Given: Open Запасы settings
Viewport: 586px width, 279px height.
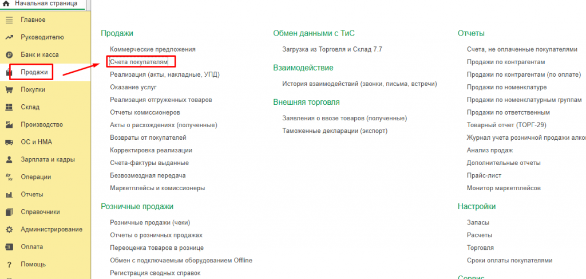Looking at the screenshot, I should tap(478, 222).
